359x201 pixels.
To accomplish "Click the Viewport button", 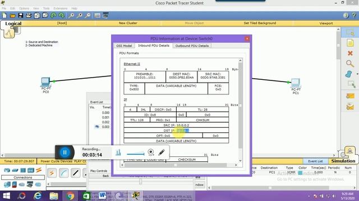I will (326, 23).
